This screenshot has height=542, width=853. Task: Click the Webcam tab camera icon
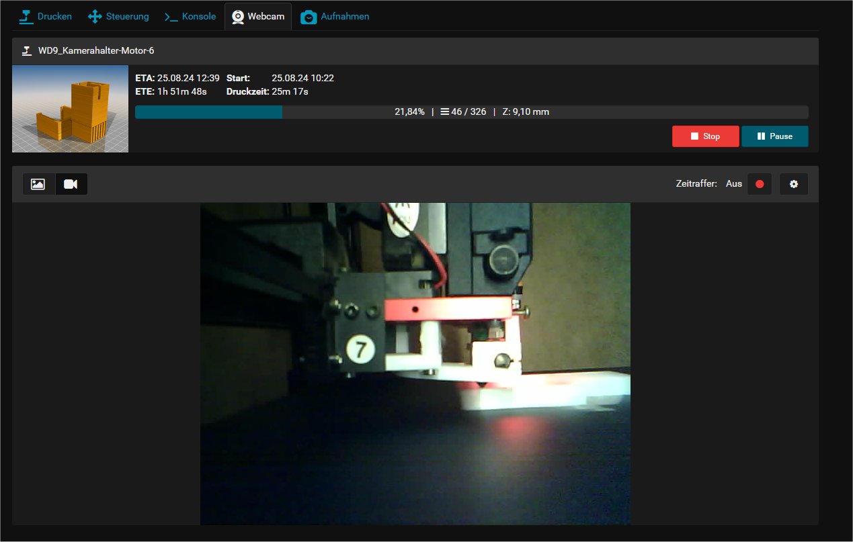tap(238, 17)
